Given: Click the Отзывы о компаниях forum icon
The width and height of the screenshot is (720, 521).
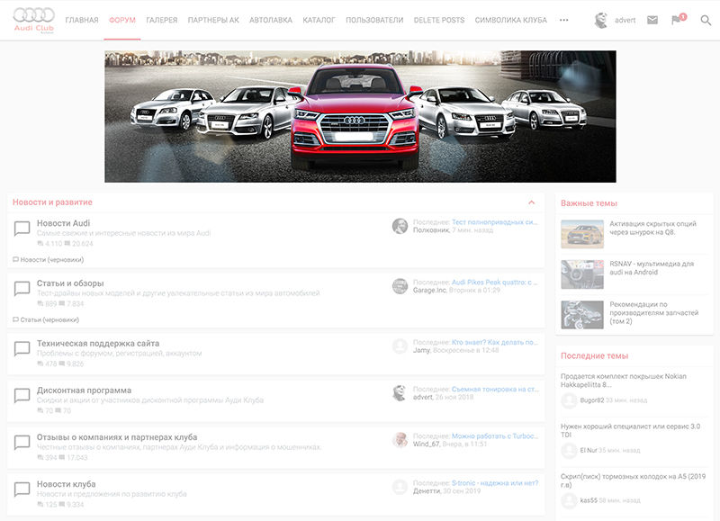Looking at the screenshot, I should click(x=22, y=442).
